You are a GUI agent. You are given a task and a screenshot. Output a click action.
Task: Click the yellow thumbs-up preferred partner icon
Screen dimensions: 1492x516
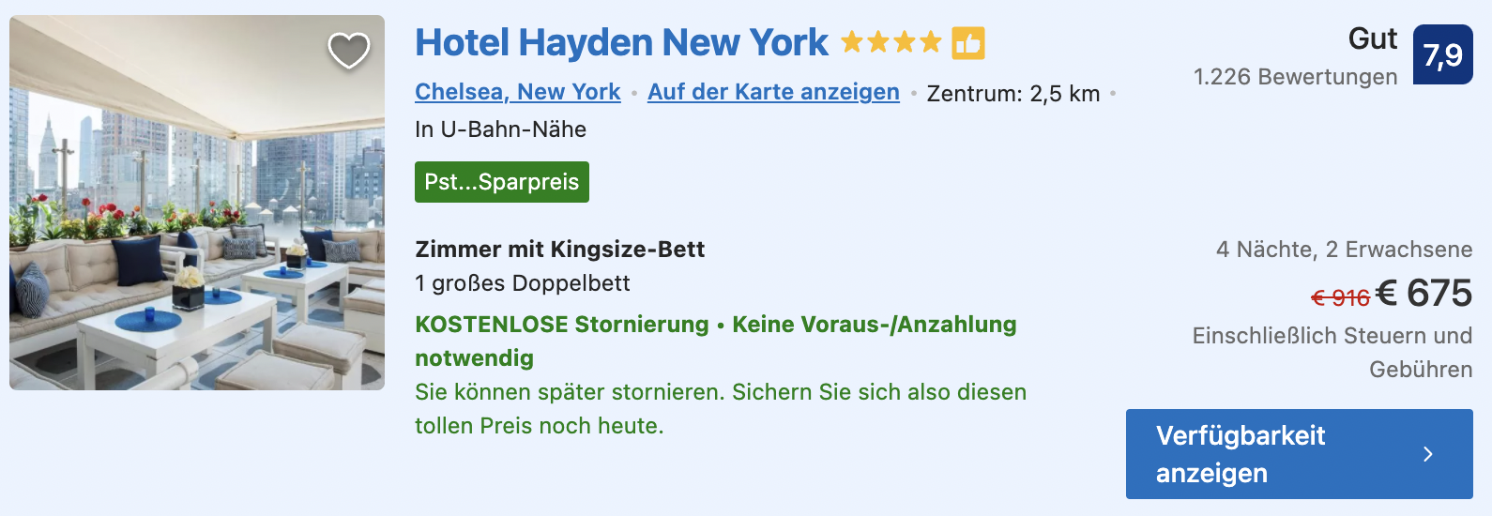coord(968,42)
